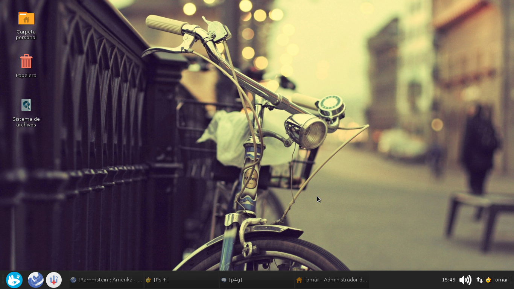
Task: Click the volume speaker icon in panel
Action: pos(465,280)
